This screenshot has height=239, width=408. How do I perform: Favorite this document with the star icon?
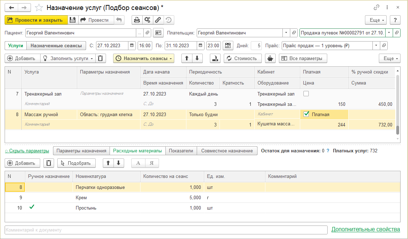tap(39, 7)
